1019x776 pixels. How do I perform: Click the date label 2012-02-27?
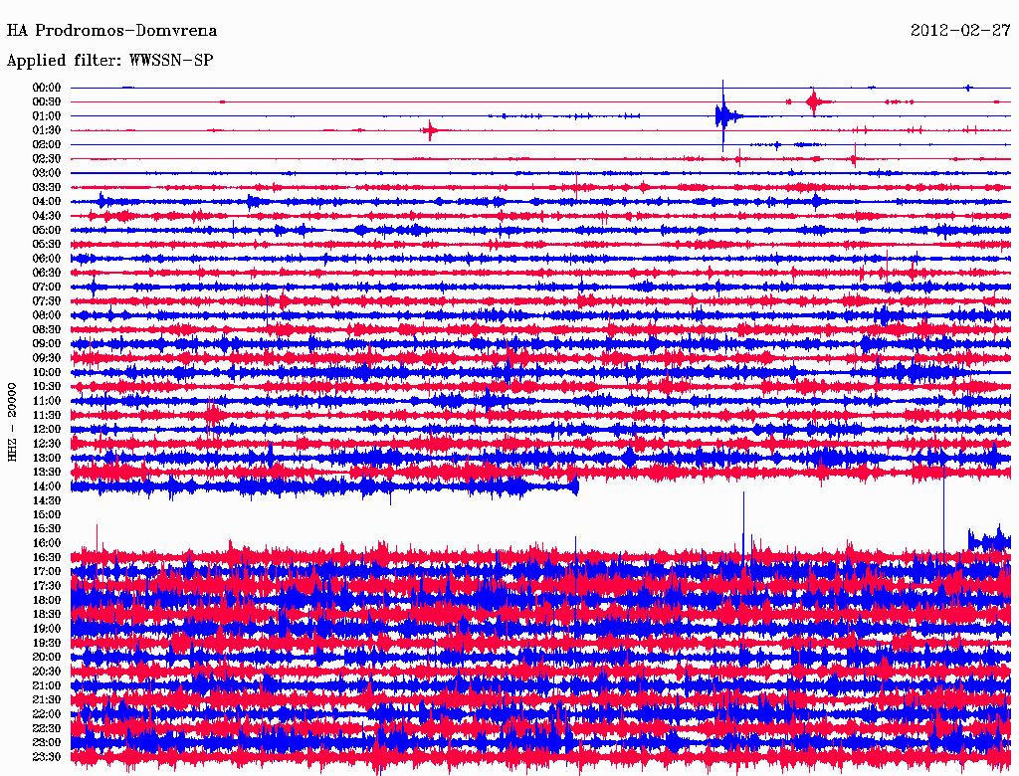point(960,30)
